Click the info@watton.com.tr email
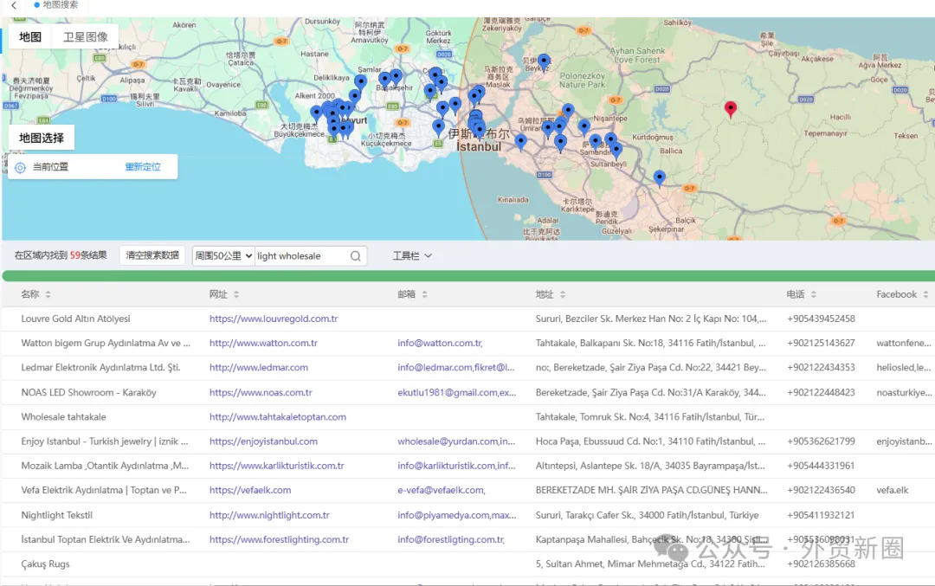Viewport: 935px width, 586px height. 440,344
